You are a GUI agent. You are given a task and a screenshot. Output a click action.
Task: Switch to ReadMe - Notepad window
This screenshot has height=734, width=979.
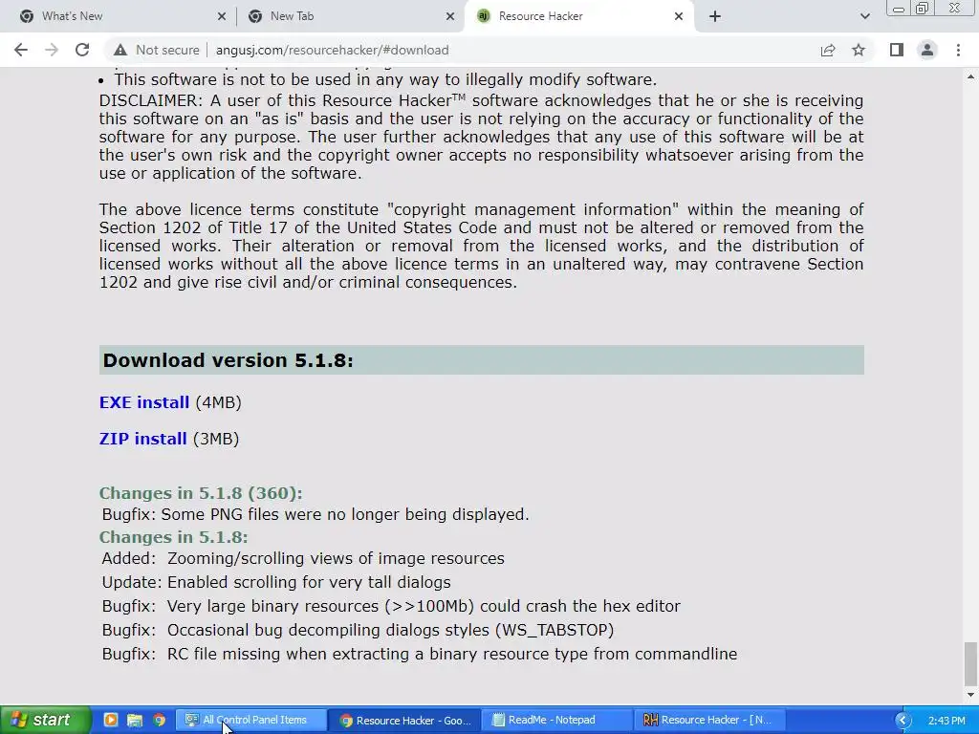tap(558, 720)
